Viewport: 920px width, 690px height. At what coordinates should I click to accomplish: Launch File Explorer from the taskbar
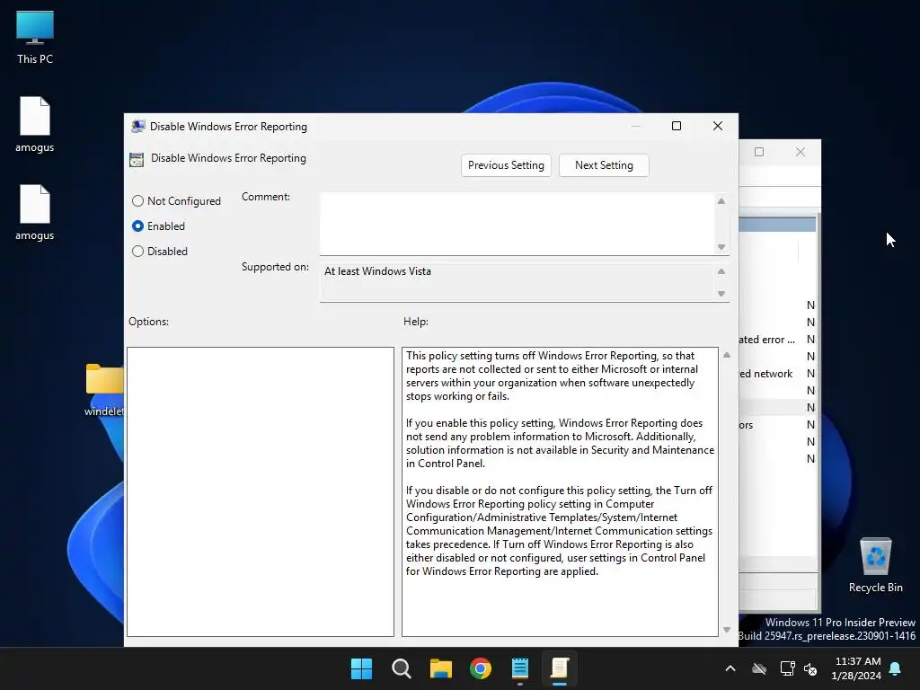point(440,668)
